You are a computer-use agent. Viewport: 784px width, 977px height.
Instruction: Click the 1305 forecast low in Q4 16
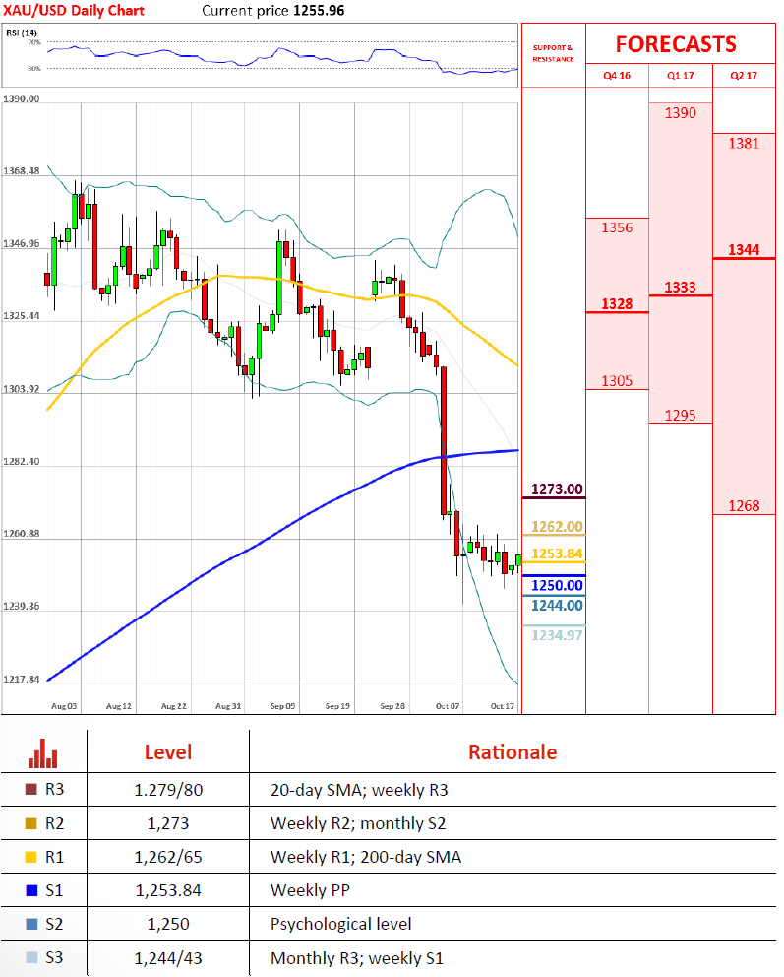(617, 381)
